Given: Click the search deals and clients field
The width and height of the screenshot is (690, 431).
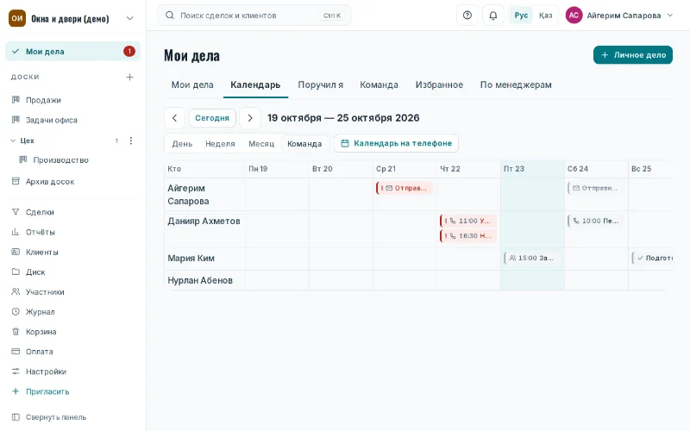Looking at the screenshot, I should [254, 16].
